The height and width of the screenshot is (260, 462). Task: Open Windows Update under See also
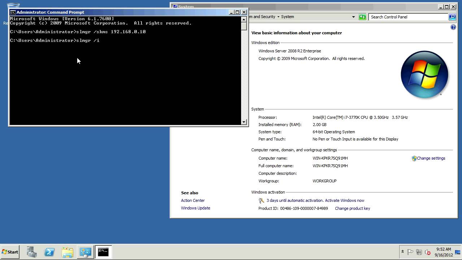coord(195,208)
